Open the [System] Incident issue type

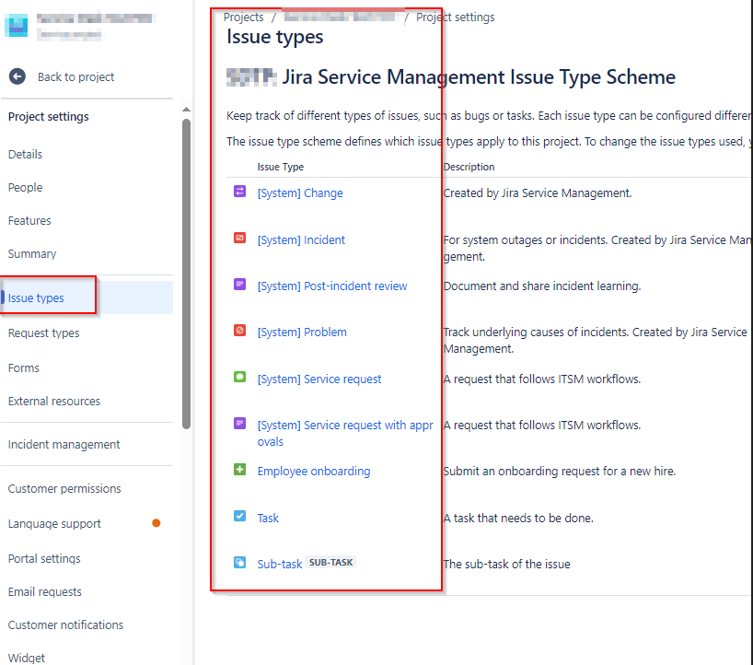coord(301,239)
